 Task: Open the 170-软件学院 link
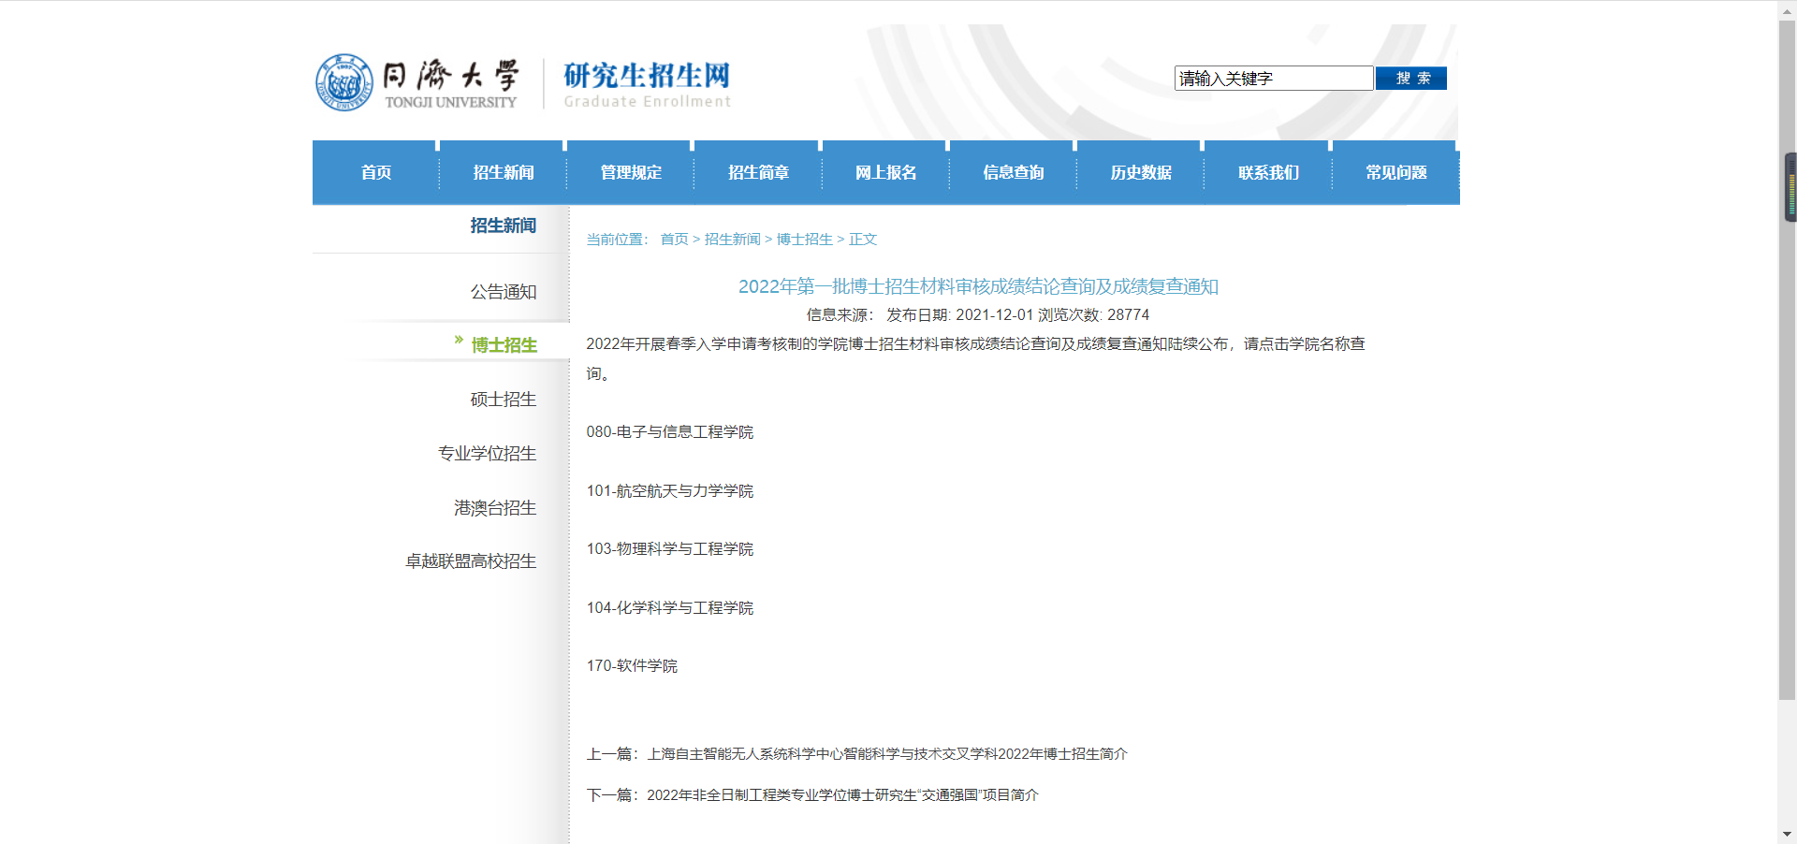coord(632,666)
